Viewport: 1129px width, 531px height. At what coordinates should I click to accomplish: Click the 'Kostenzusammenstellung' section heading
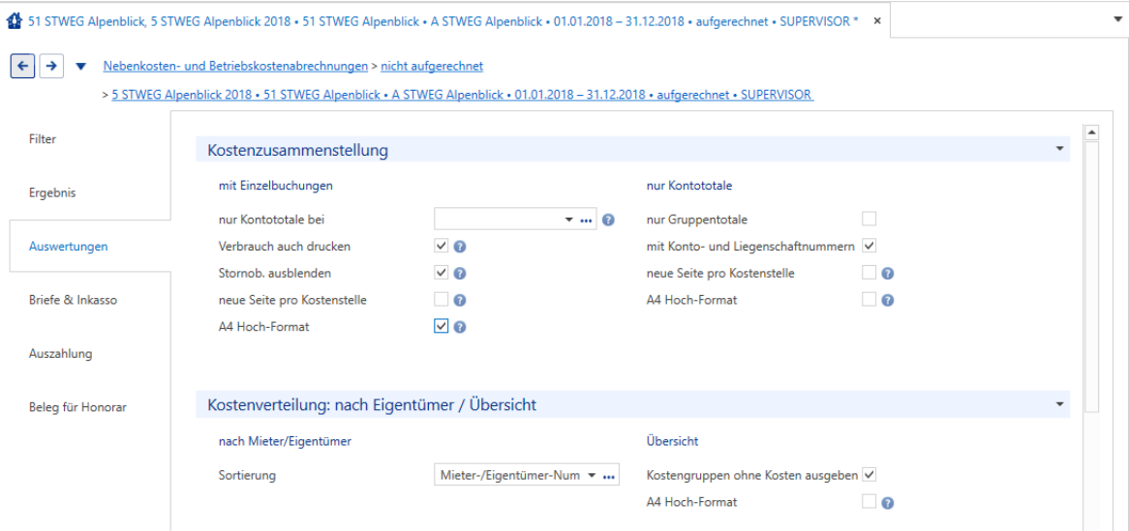click(x=298, y=150)
